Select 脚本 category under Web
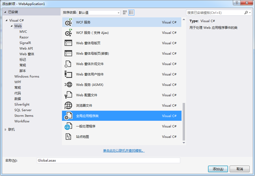 (x=23, y=71)
